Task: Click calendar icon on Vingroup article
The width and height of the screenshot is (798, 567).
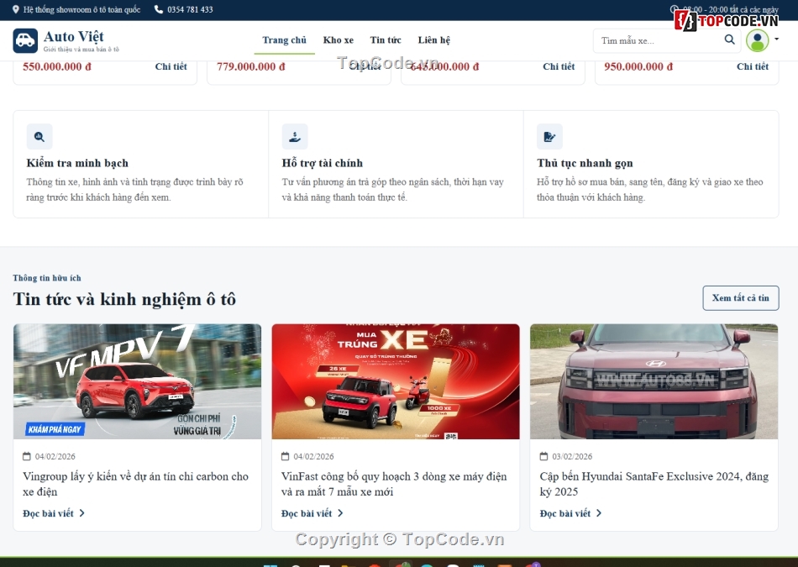Action: click(x=27, y=456)
